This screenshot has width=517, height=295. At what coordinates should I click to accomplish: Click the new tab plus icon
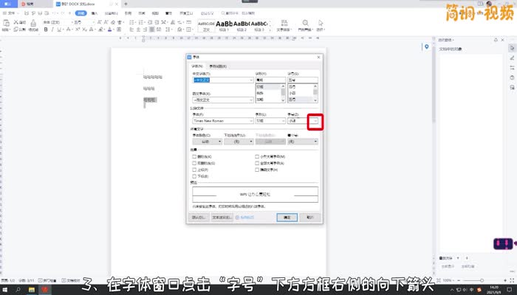(x=126, y=4)
